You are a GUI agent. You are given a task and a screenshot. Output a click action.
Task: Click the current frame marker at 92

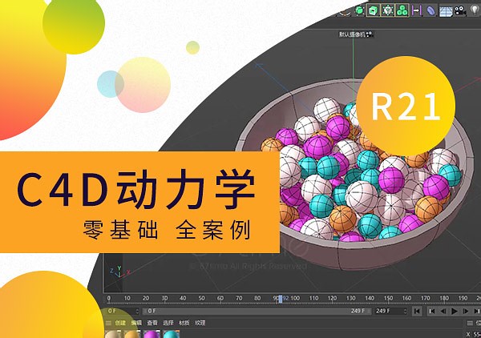[x=281, y=299]
